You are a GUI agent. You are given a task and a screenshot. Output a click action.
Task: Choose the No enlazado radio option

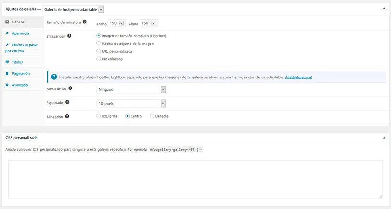(x=99, y=59)
